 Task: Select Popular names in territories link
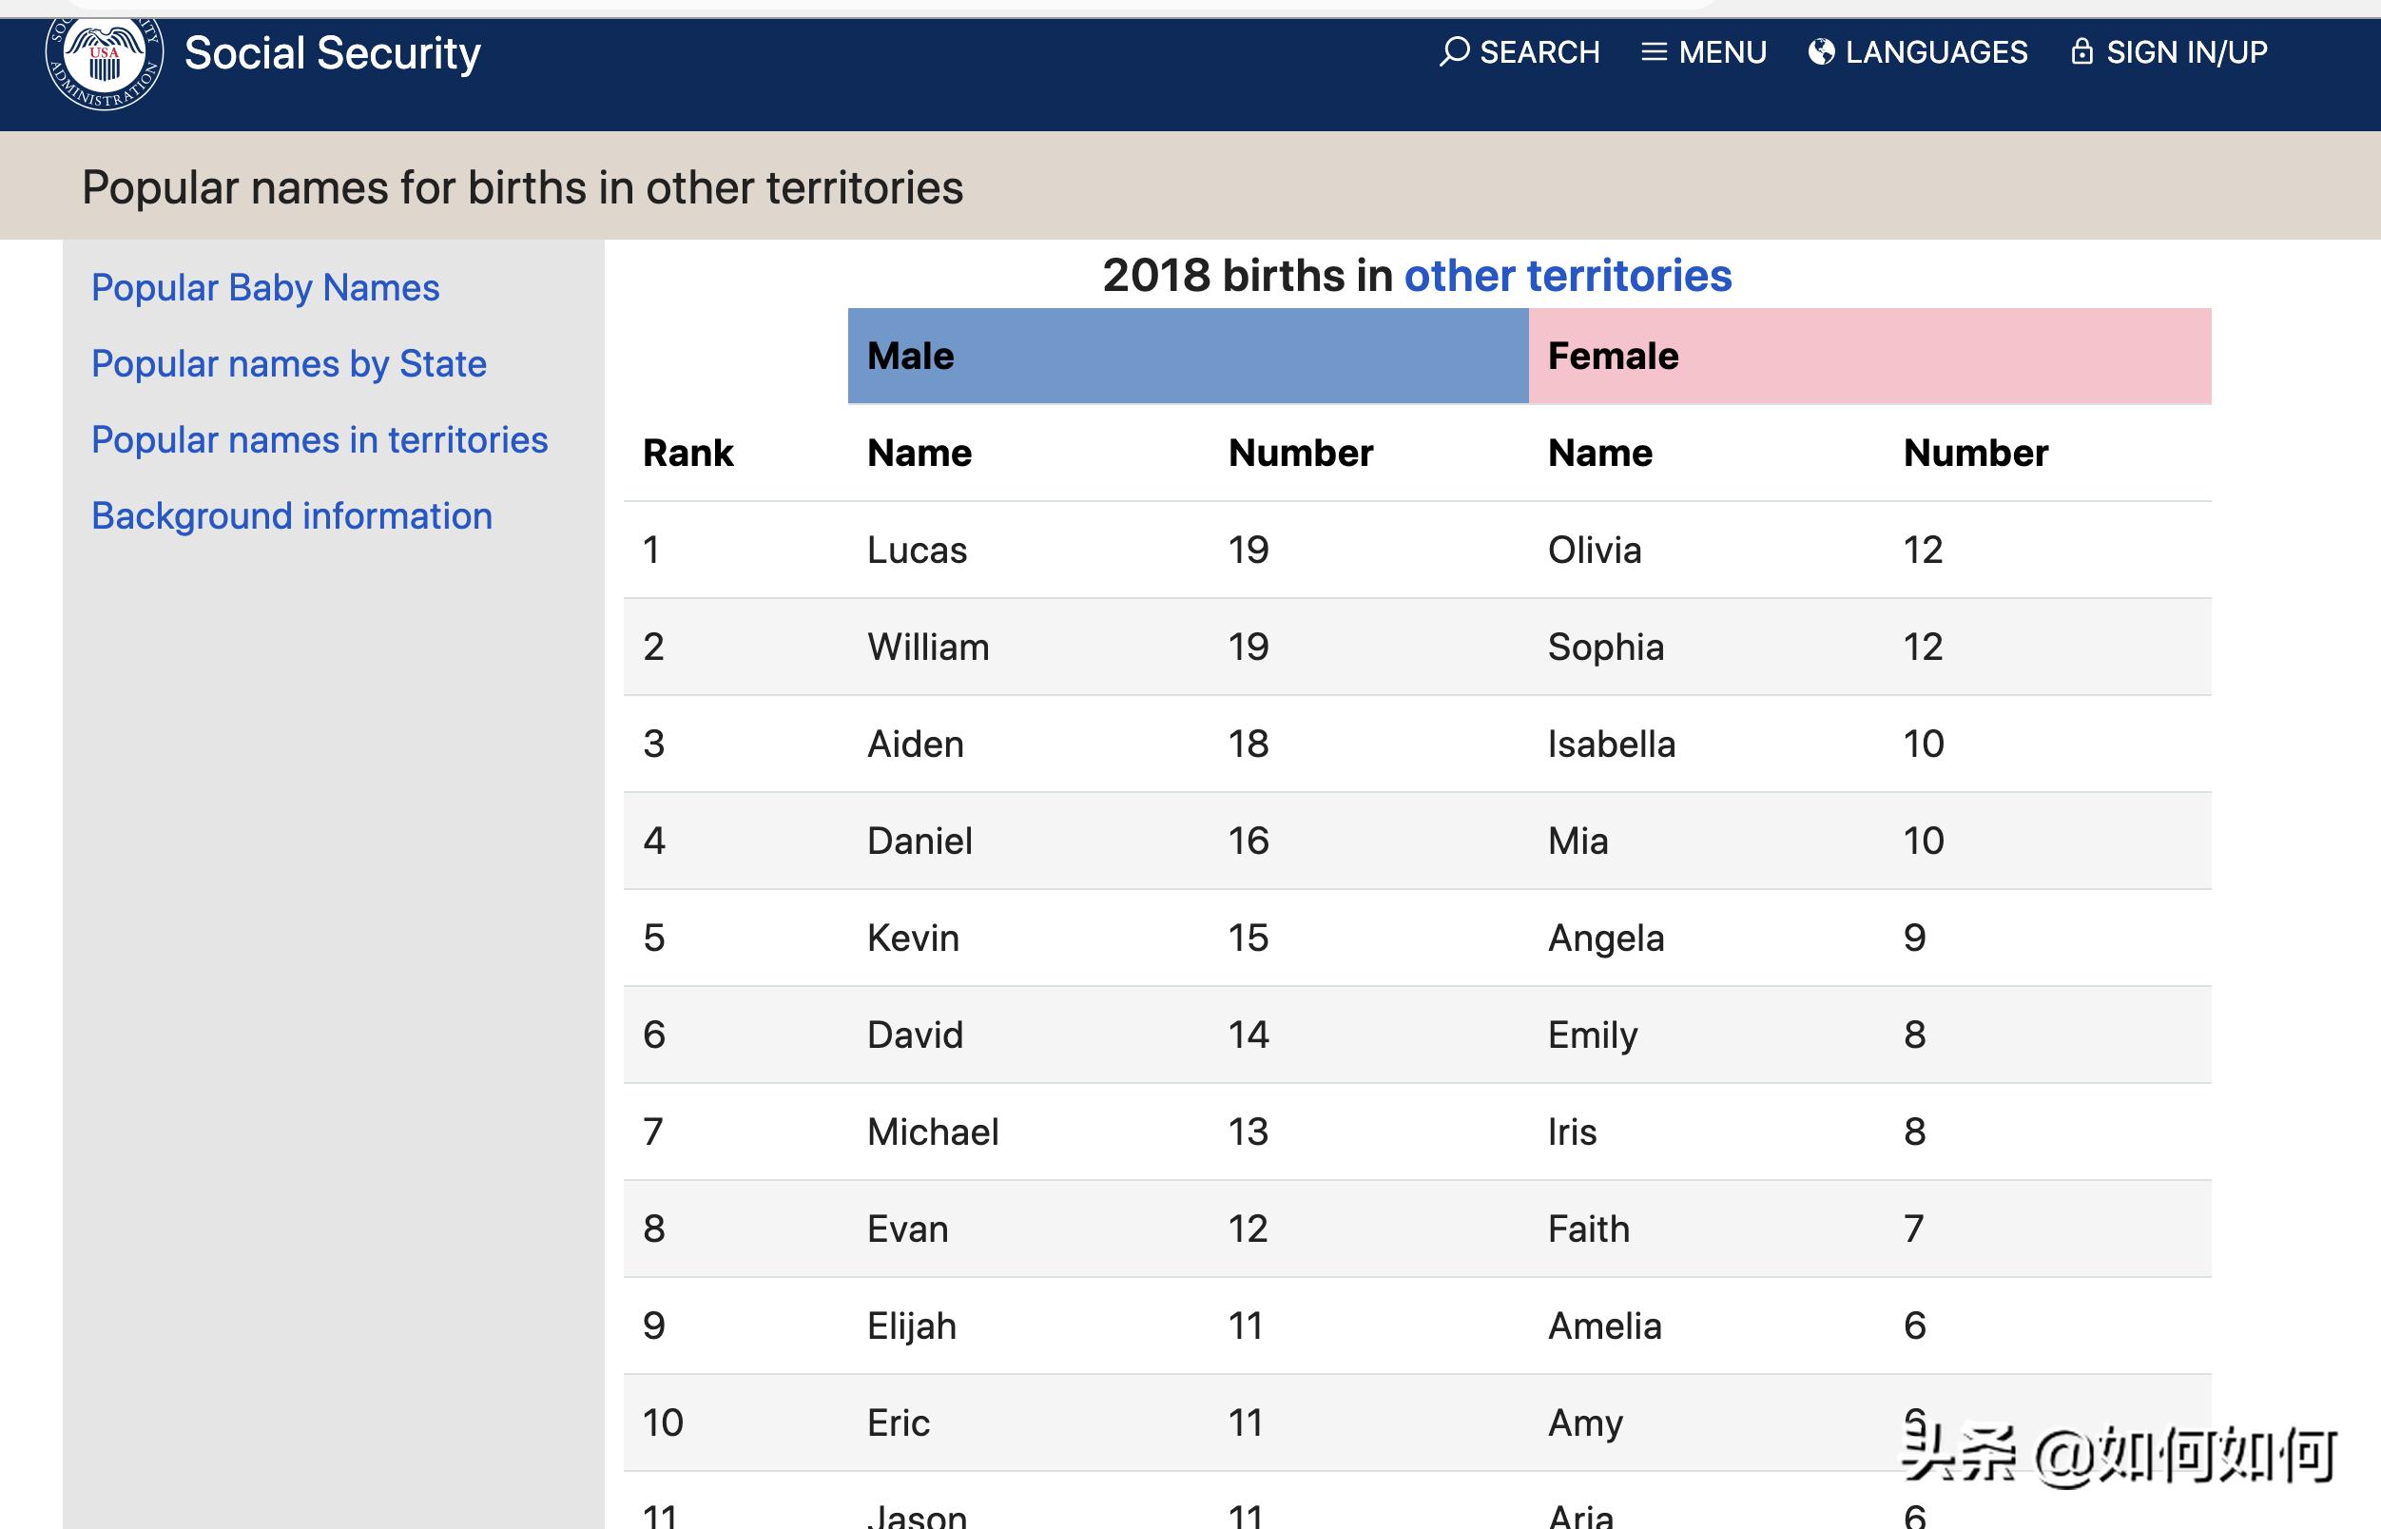coord(319,440)
